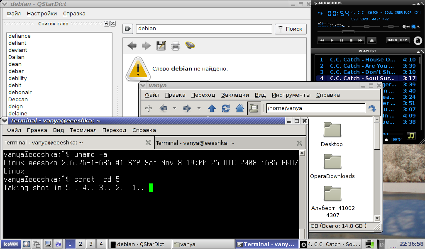Image resolution: width=425 pixels, height=249 pixels.
Task: Click the eject button in Audacious
Action: click(371, 40)
